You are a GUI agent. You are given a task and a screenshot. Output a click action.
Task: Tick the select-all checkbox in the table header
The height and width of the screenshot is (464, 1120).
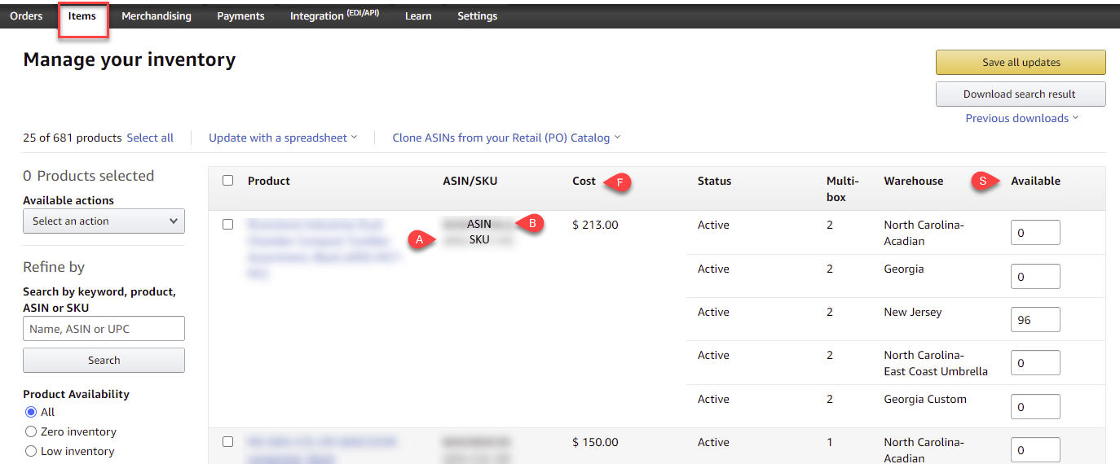point(228,181)
